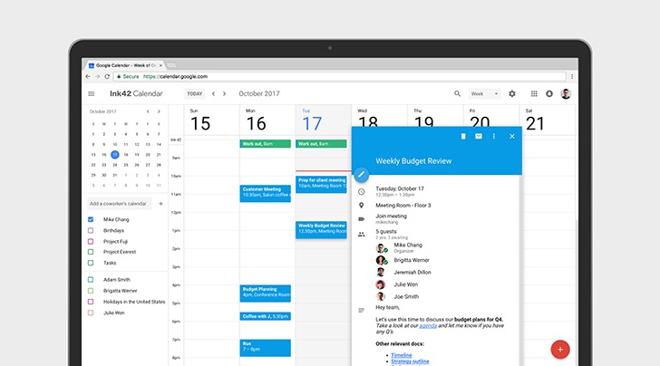Open the Timeline document link

(x=401, y=355)
